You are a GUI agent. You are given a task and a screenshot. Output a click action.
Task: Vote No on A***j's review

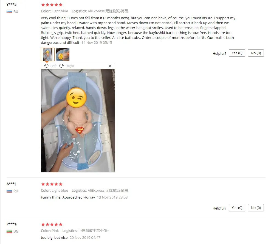click(x=256, y=208)
